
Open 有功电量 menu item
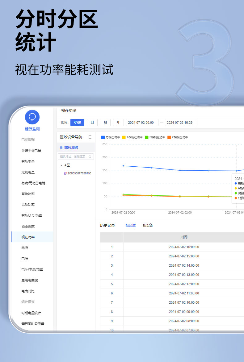28,162
